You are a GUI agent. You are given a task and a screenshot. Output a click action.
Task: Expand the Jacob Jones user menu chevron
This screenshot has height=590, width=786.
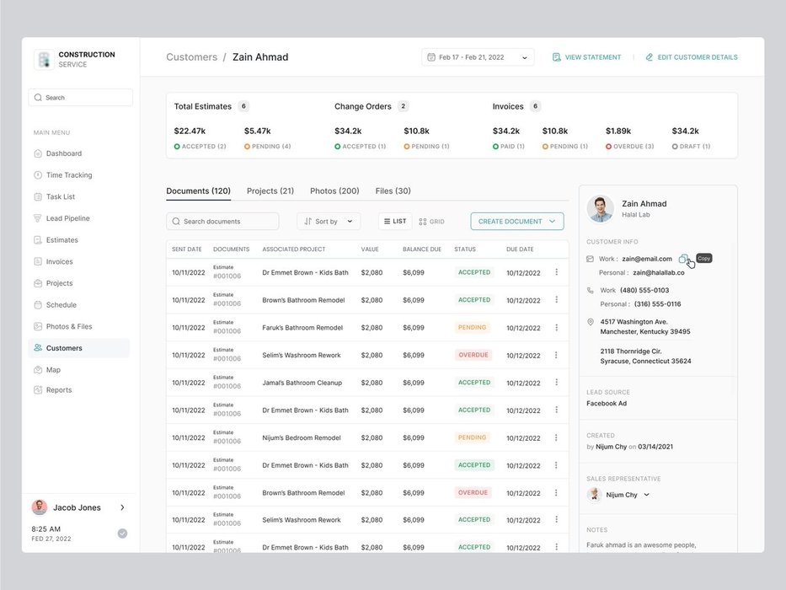122,507
